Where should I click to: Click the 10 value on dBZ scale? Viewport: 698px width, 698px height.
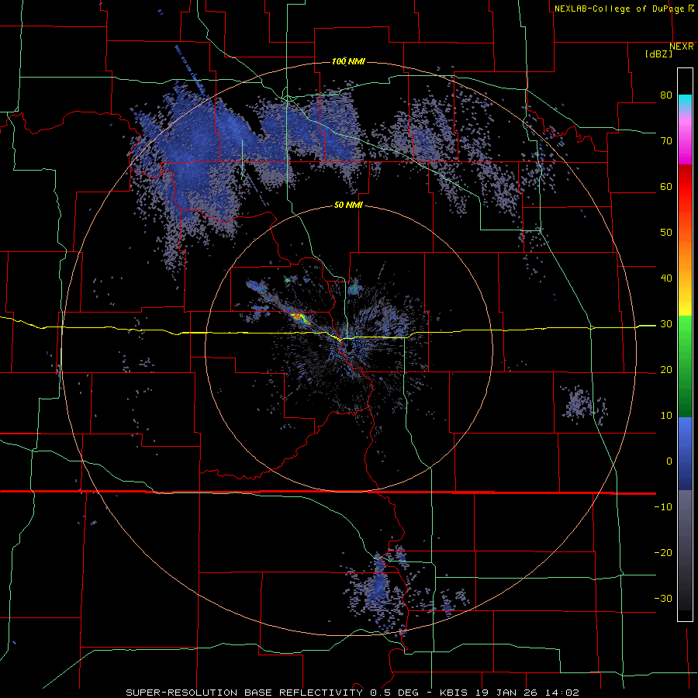pyautogui.click(x=666, y=416)
